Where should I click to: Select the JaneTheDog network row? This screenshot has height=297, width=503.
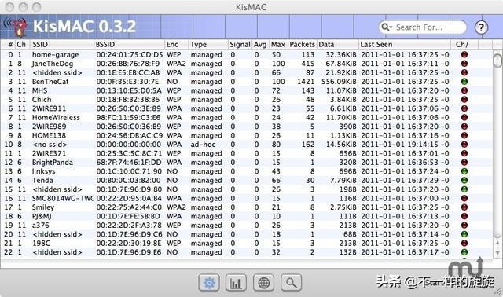click(246, 64)
